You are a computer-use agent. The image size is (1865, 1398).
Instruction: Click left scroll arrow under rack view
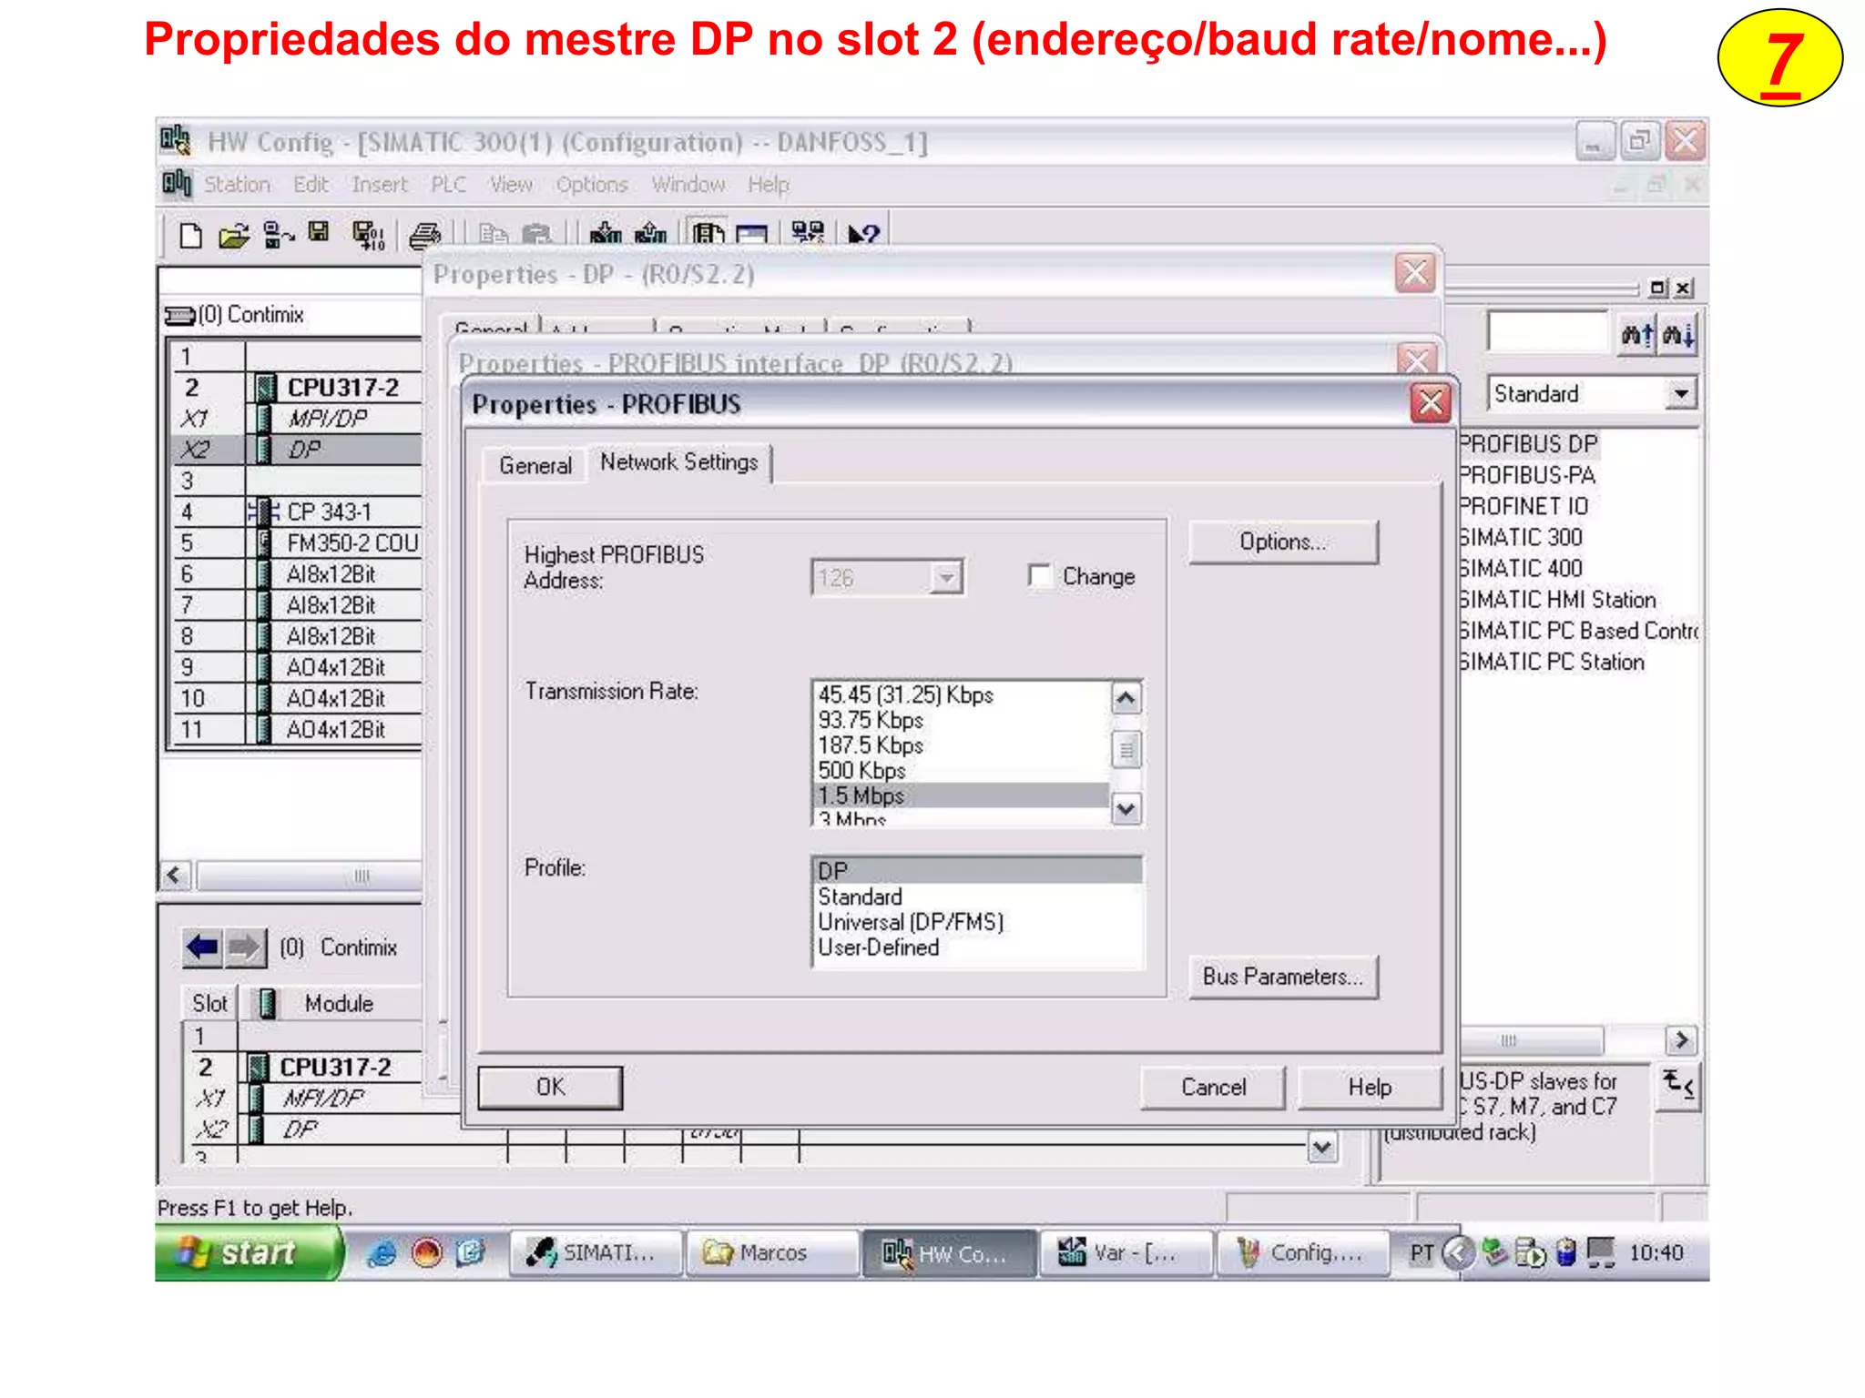[175, 876]
